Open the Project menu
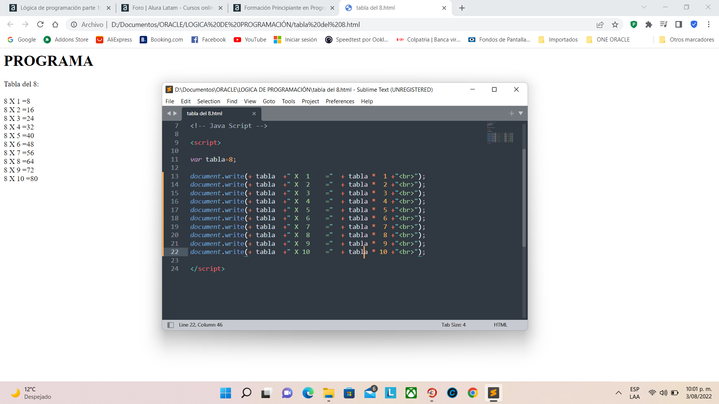 (310, 101)
